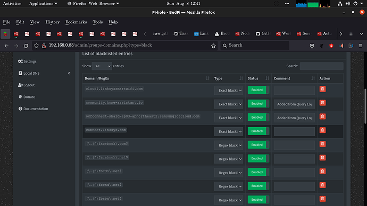Viewport: 367px width, 206px height.
Task: Sort table by Status column
Action: (258, 78)
